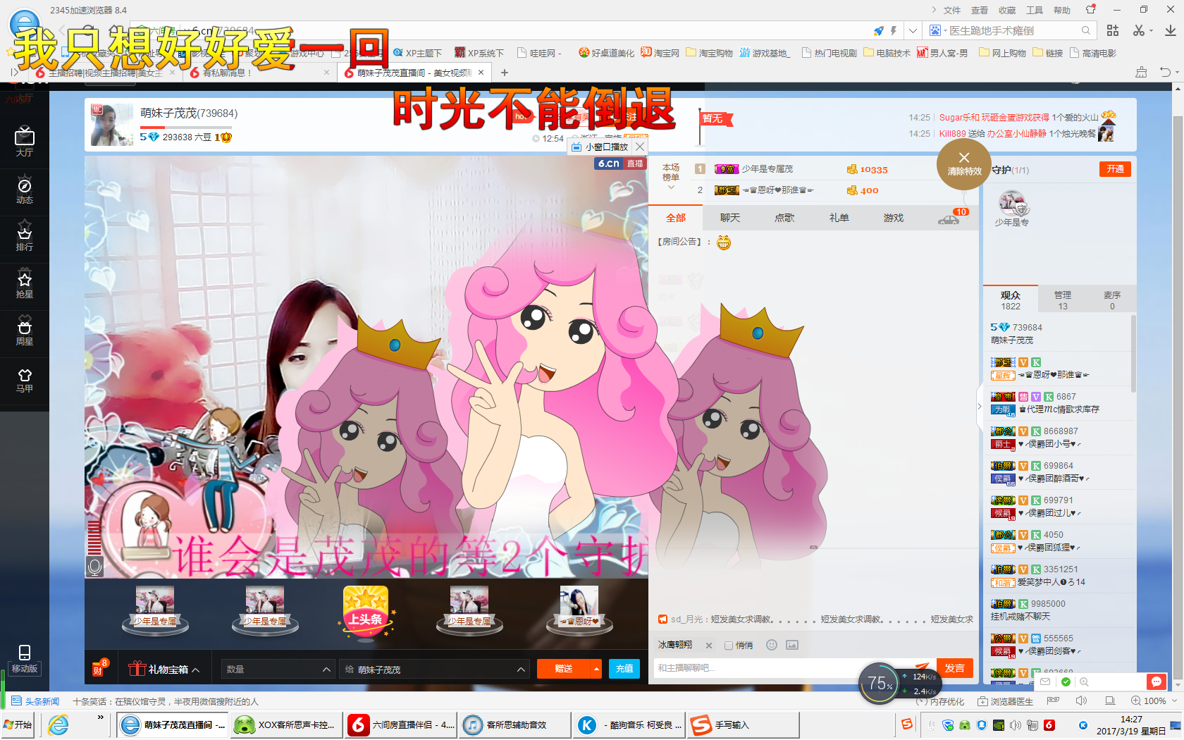The height and width of the screenshot is (740, 1184).
Task: Open the new tab plus button
Action: pos(504,73)
